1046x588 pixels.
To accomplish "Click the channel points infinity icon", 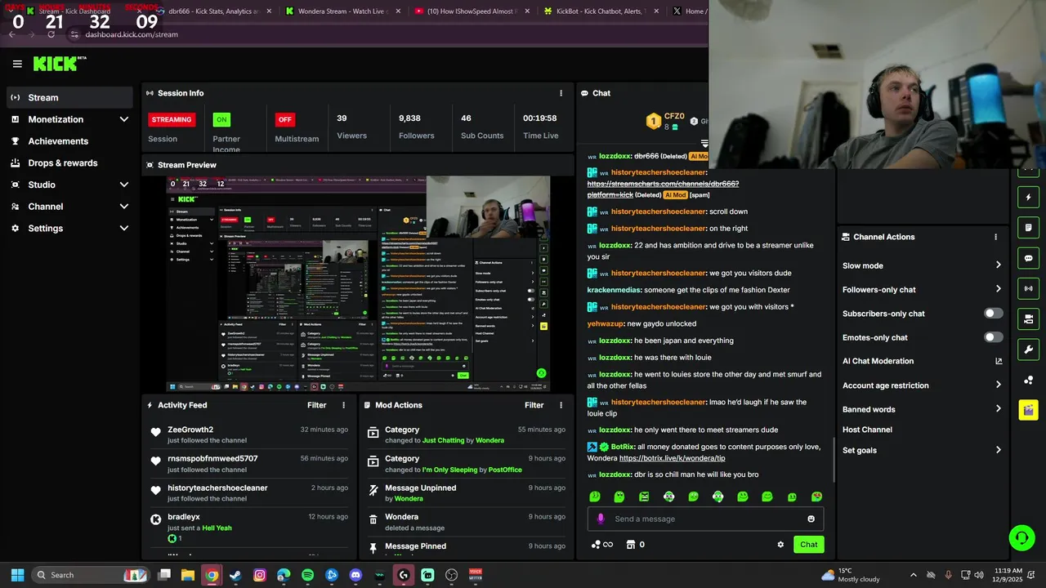I will coord(601,545).
